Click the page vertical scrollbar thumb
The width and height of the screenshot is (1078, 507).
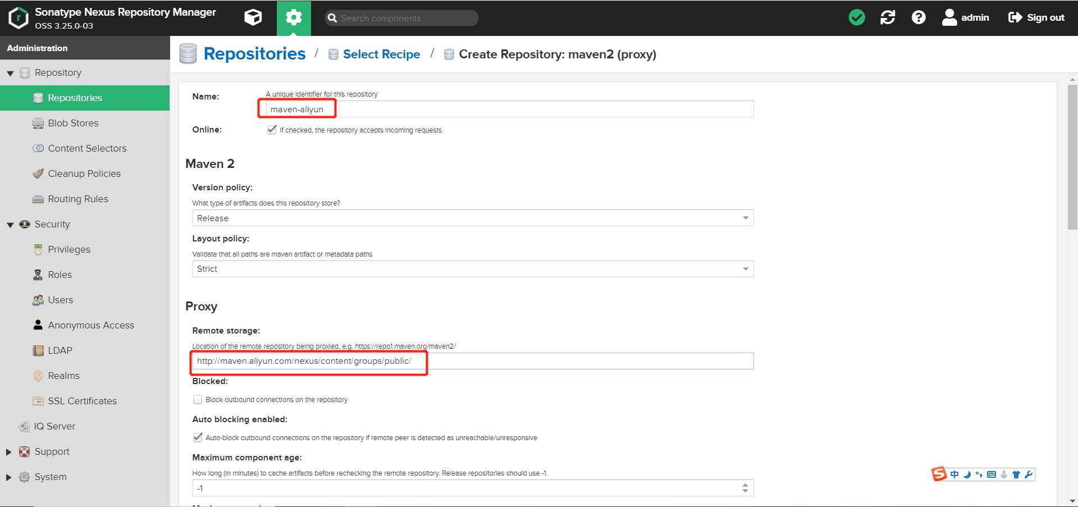(1072, 157)
